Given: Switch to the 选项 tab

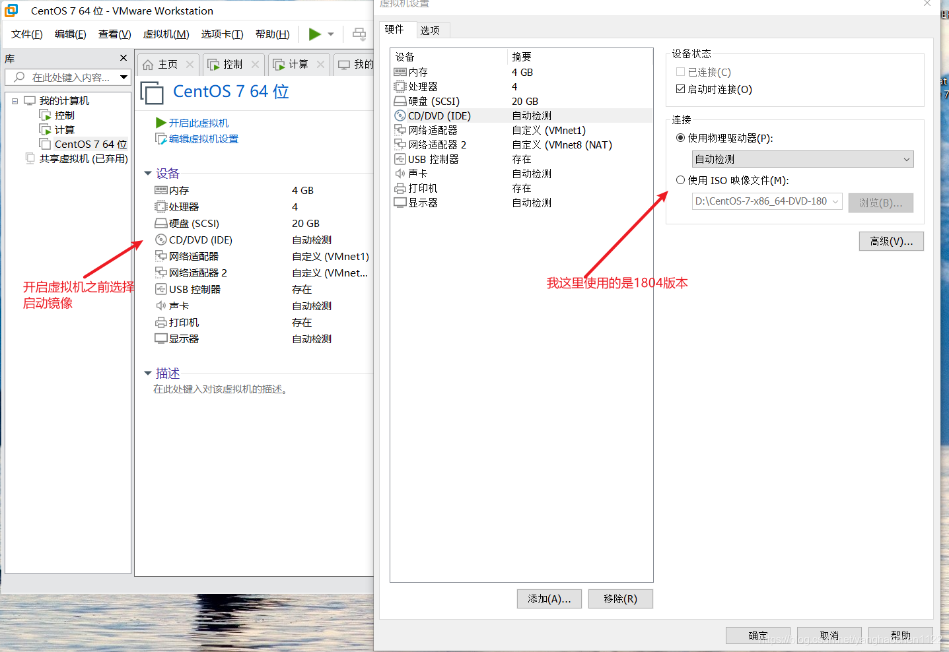Looking at the screenshot, I should point(433,30).
